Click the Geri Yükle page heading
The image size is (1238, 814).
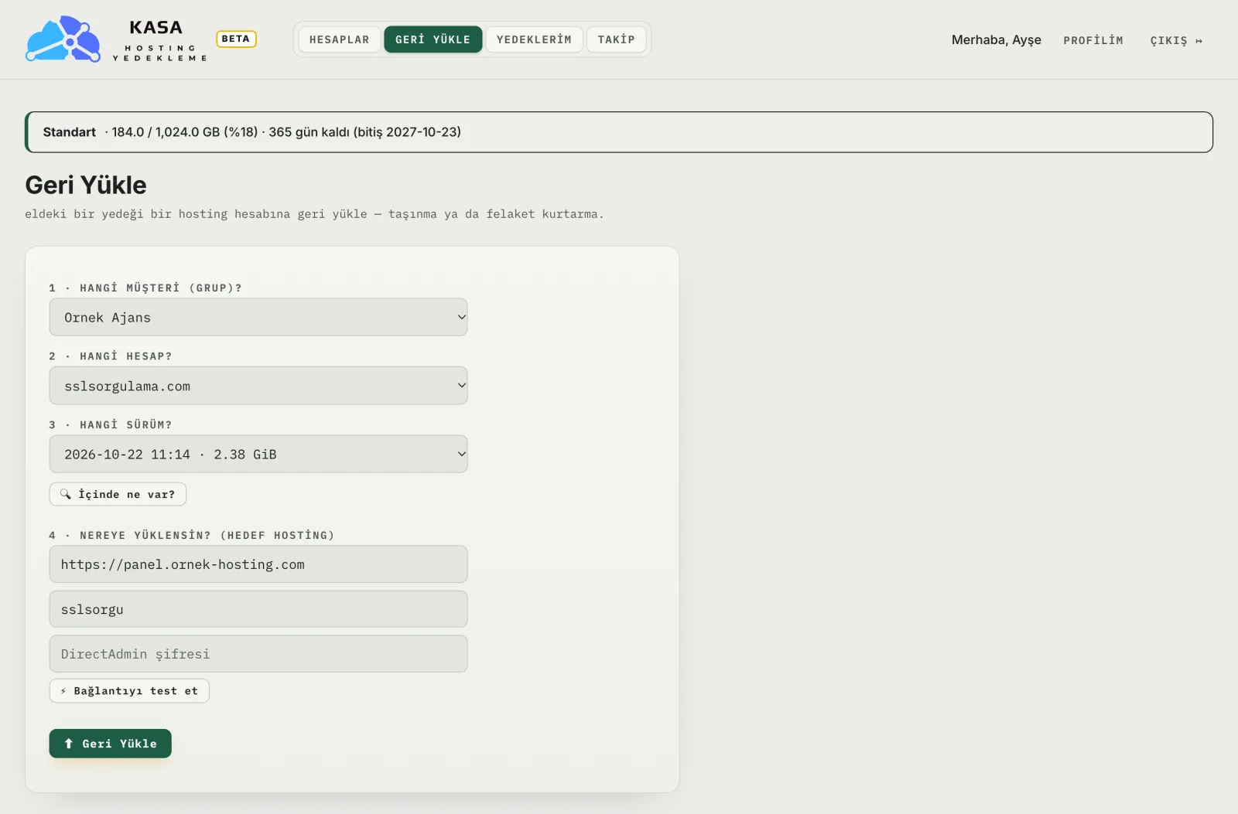point(86,185)
